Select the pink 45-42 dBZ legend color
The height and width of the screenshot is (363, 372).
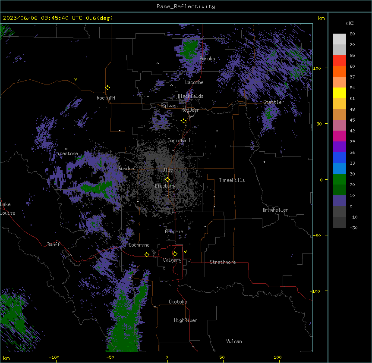pos(339,125)
